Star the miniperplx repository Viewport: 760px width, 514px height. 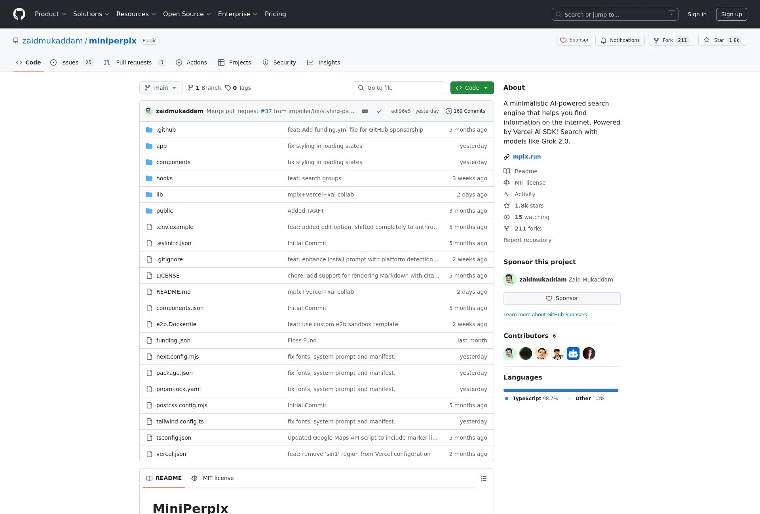[x=722, y=40]
